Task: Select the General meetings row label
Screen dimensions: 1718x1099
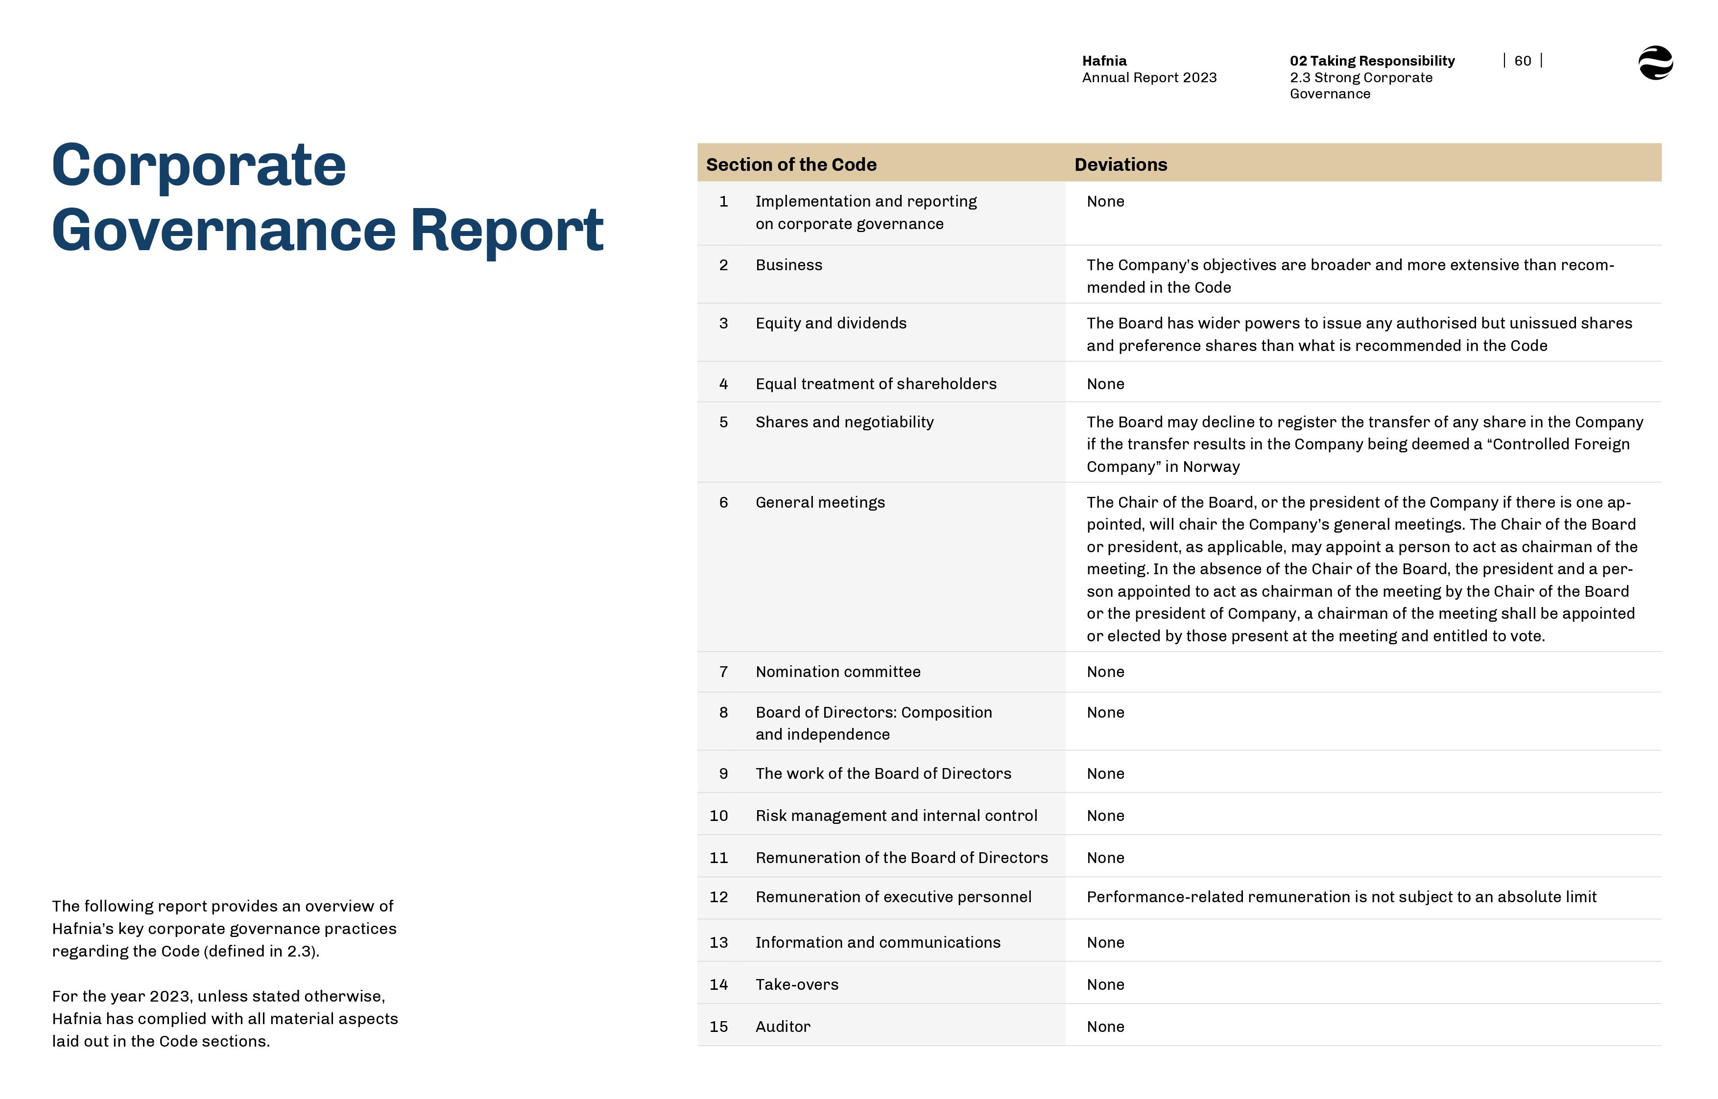Action: (x=820, y=502)
